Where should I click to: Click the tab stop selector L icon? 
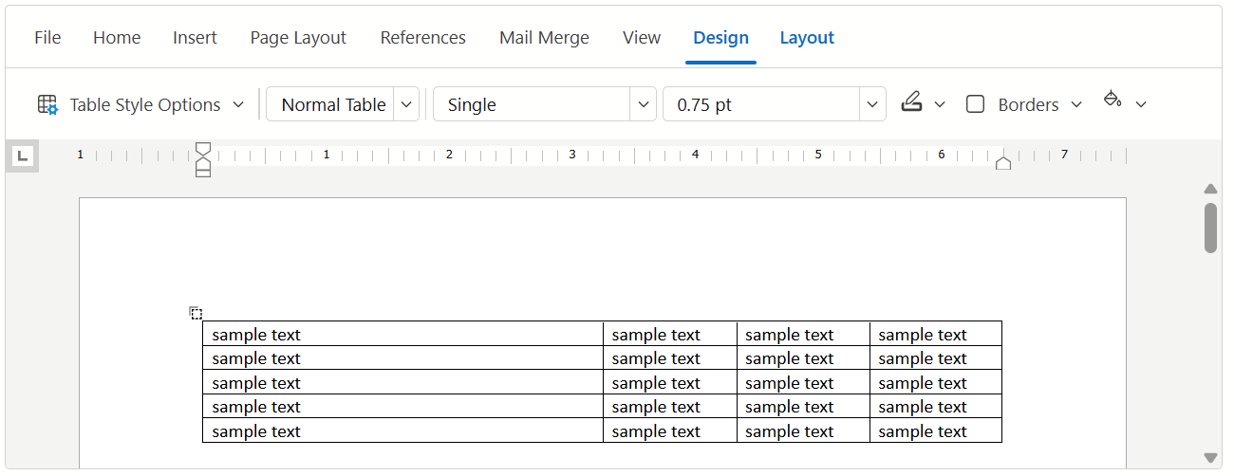tap(23, 156)
